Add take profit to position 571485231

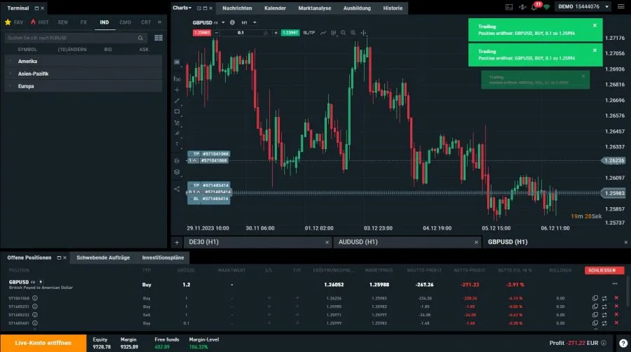point(297,307)
